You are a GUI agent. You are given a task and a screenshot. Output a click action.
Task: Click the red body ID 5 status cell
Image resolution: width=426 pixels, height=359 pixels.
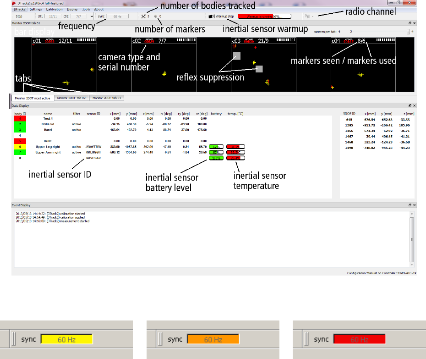click(20, 141)
